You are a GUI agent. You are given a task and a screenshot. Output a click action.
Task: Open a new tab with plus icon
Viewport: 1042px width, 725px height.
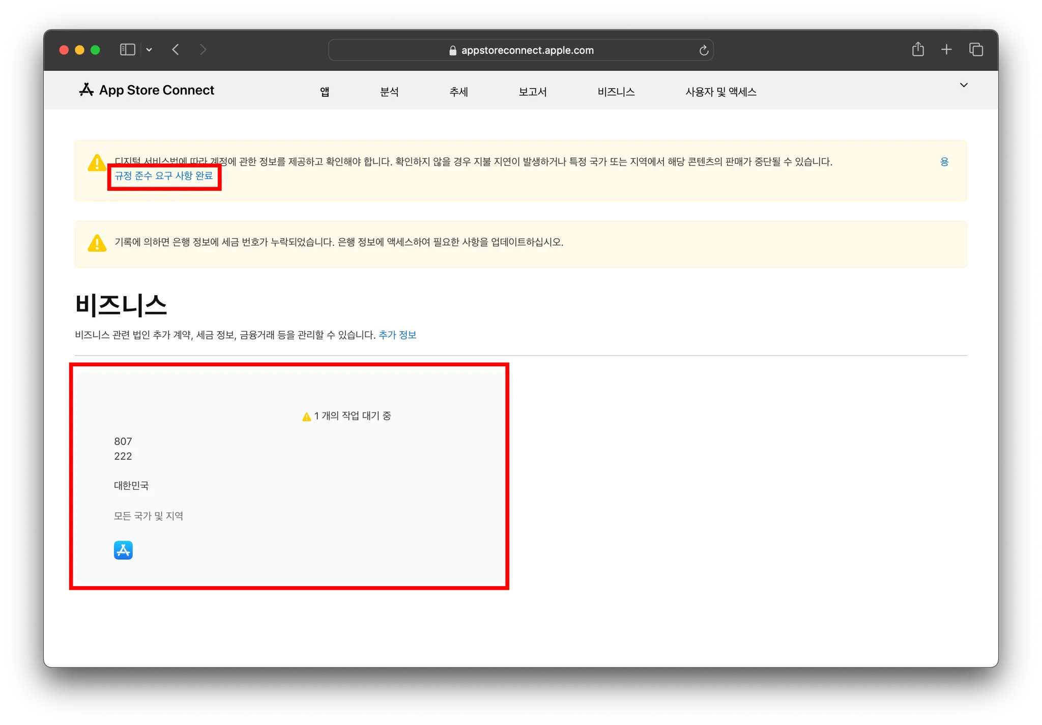pos(946,49)
